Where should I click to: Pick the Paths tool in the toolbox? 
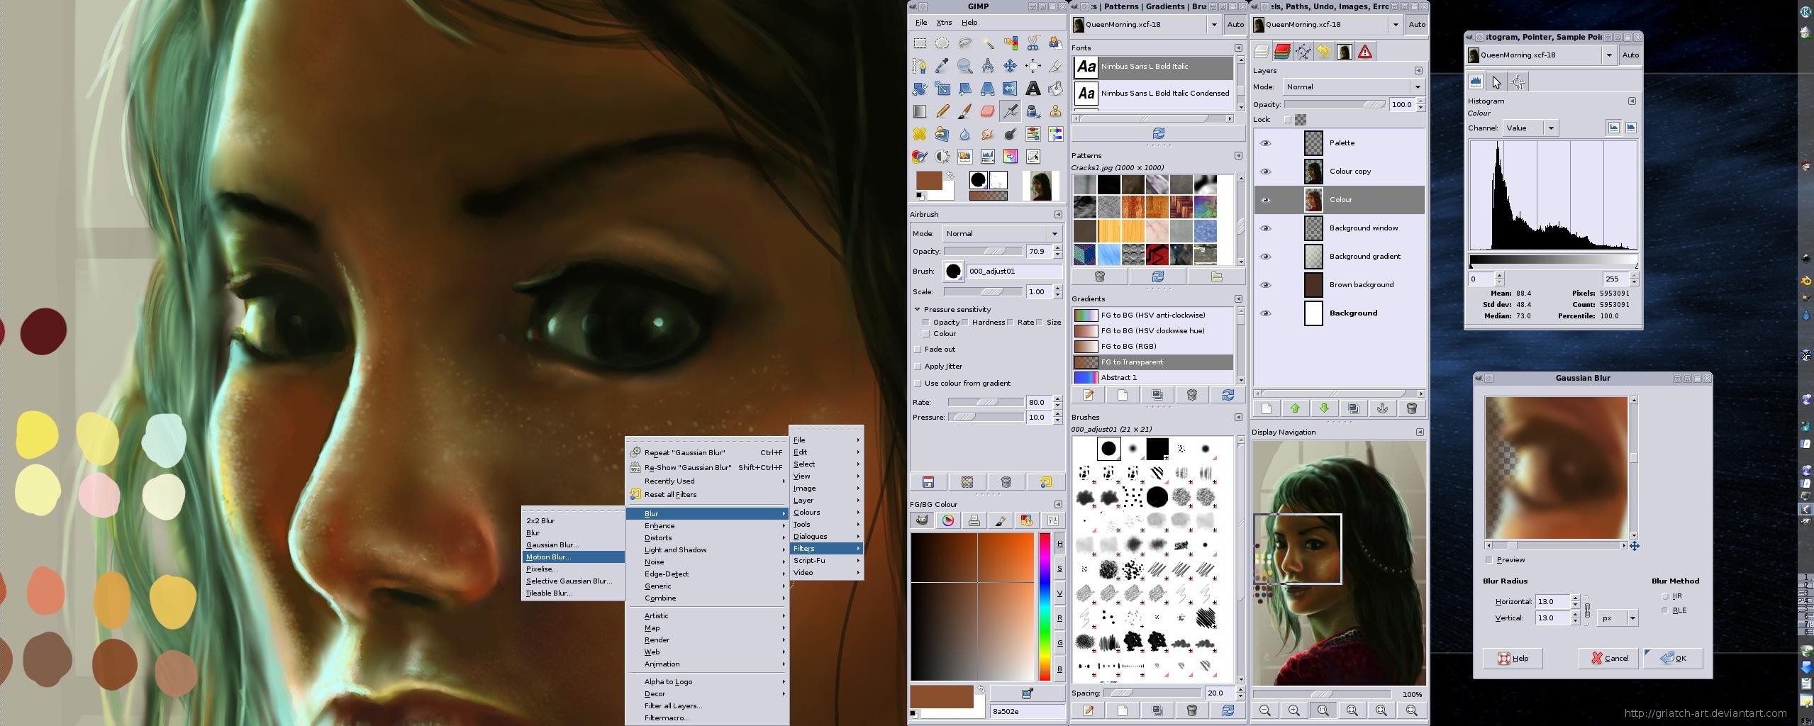tap(920, 65)
